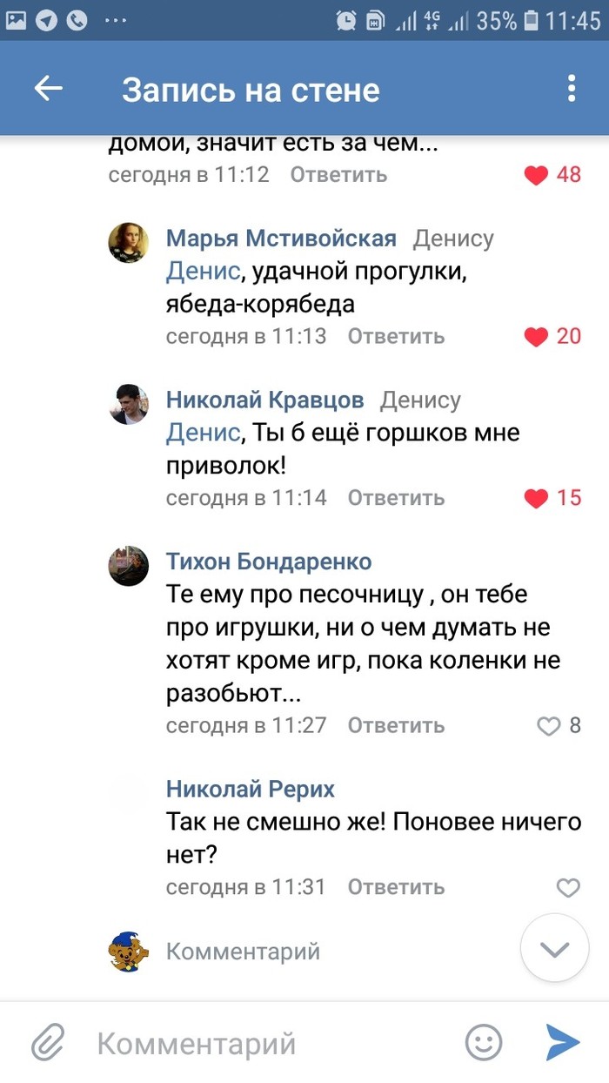The width and height of the screenshot is (609, 1083).
Task: Reply to Николай Рерих's comment
Action: click(x=396, y=887)
